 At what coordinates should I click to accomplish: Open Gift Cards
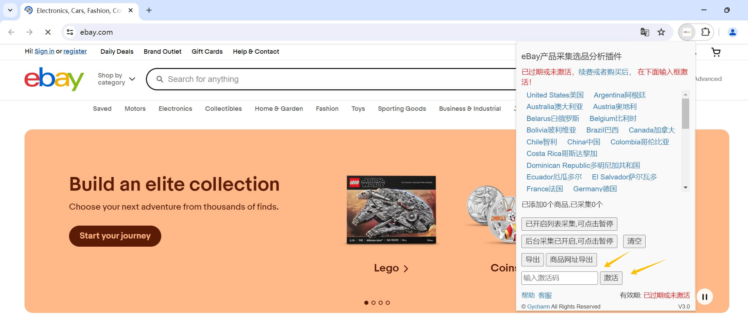pos(207,51)
